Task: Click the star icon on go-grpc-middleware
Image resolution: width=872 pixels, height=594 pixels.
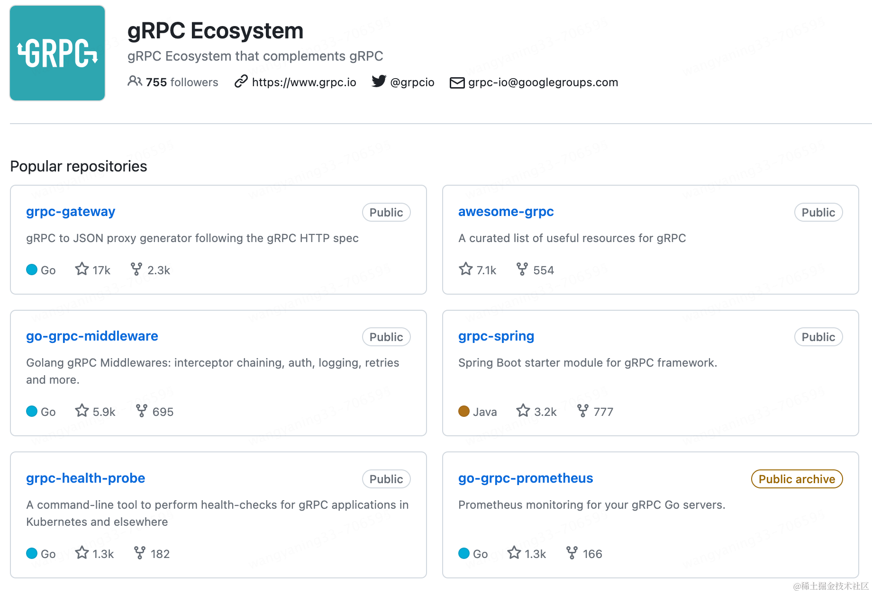Action: (x=82, y=410)
